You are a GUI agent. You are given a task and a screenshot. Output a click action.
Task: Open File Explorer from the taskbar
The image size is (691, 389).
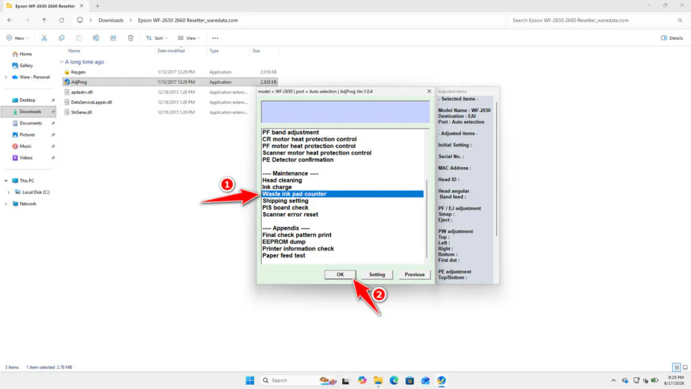(378, 380)
